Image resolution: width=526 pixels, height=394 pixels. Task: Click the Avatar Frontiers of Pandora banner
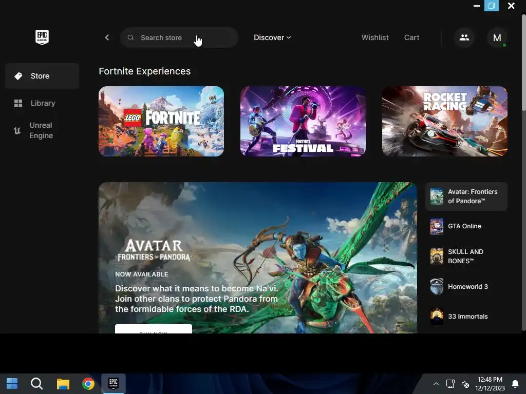point(258,258)
